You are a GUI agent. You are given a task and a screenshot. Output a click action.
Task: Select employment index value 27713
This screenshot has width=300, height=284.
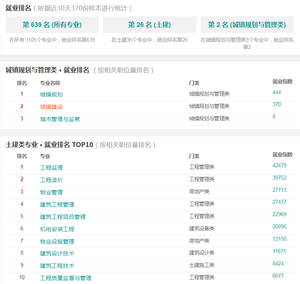pyautogui.click(x=279, y=190)
